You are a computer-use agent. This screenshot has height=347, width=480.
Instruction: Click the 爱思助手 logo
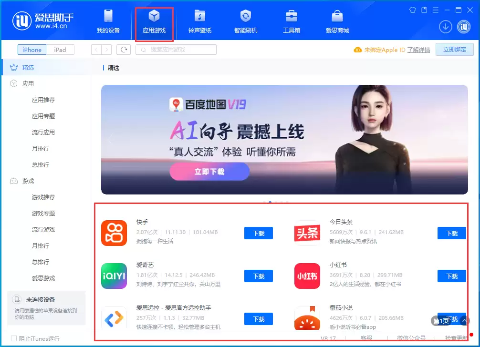click(43, 21)
